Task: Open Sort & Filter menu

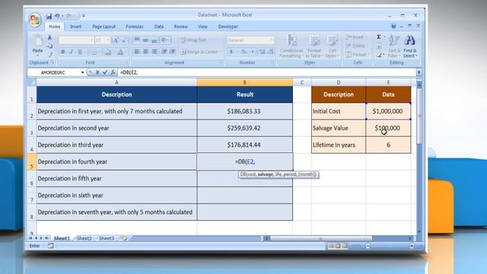Action: tap(394, 46)
